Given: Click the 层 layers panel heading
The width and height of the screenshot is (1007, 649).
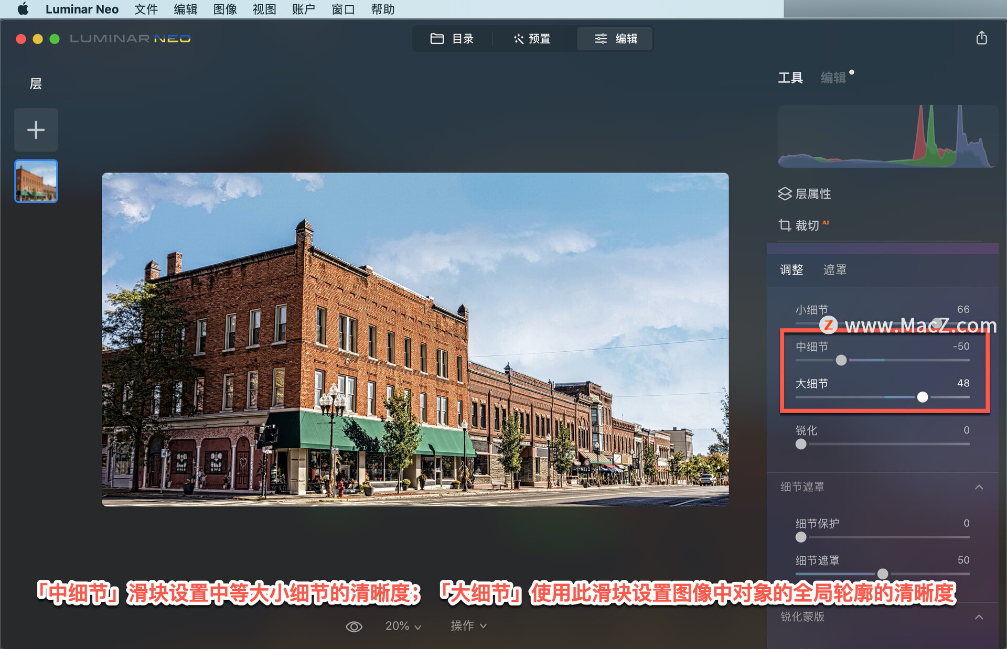Looking at the screenshot, I should tap(36, 84).
